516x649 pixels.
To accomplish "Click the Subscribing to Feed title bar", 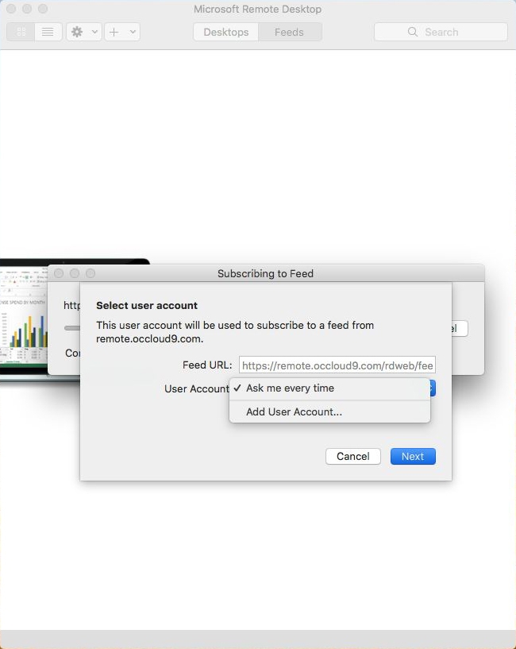I will [x=266, y=273].
